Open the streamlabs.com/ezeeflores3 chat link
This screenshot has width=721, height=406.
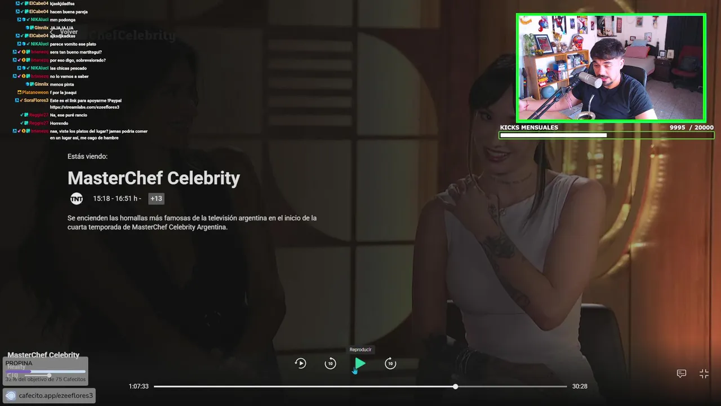(84, 107)
